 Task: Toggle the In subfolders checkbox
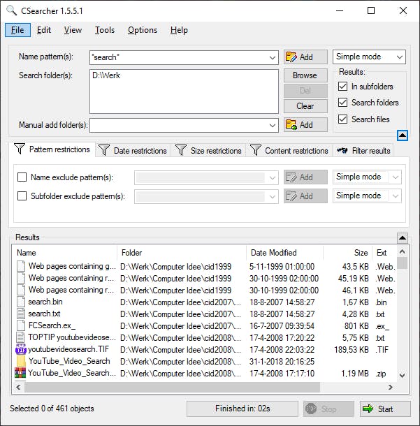(x=342, y=87)
